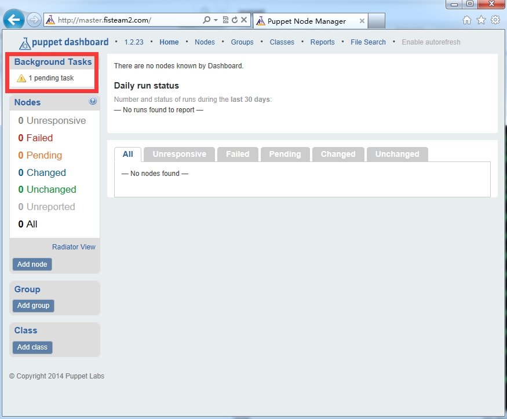Go back using the browser back arrow
Screen dimensions: 507x419
[13, 20]
